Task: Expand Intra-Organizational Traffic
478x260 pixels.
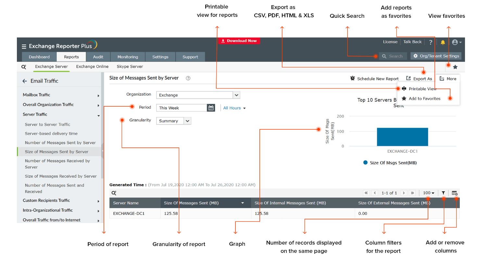Action: 61,210
